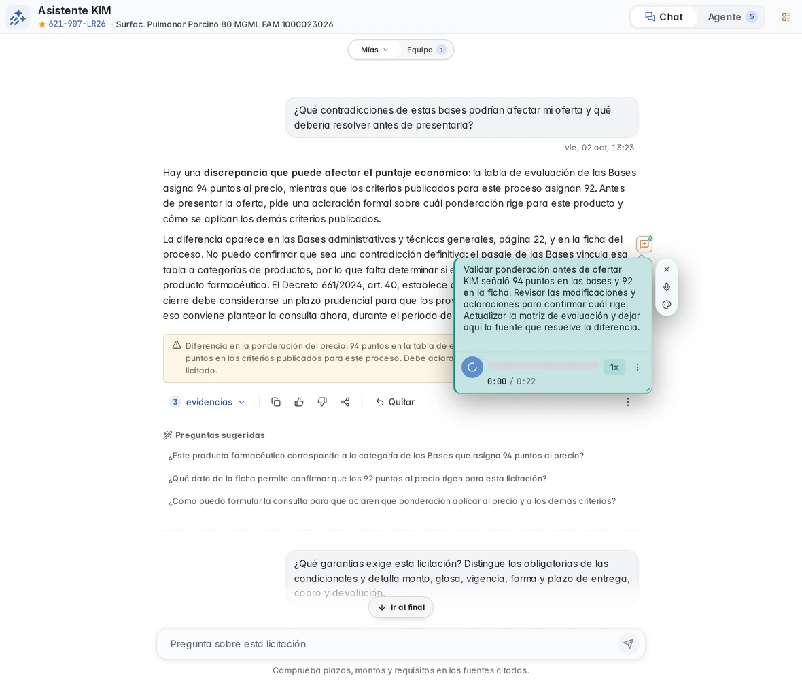Send the question with the paper plane icon

(x=629, y=644)
